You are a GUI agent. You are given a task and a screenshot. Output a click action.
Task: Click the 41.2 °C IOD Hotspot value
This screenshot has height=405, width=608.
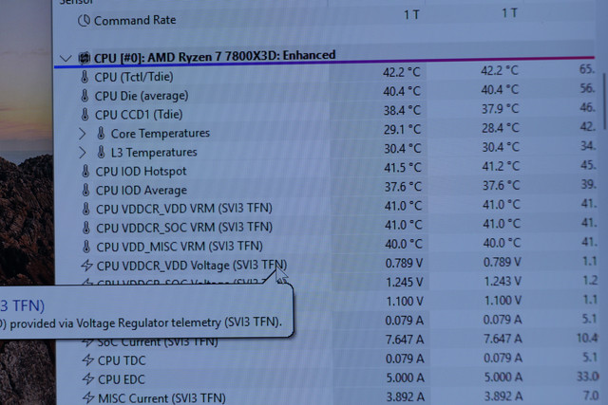coord(501,166)
